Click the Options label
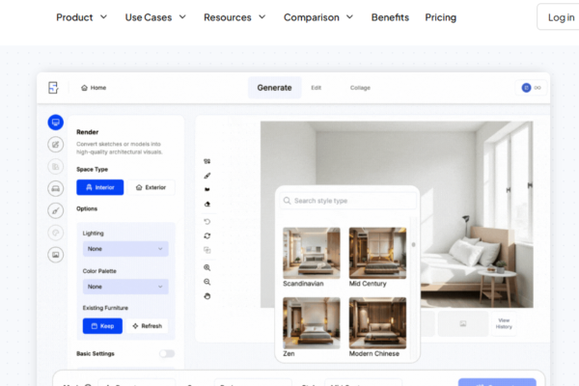The height and width of the screenshot is (386, 579). (87, 208)
